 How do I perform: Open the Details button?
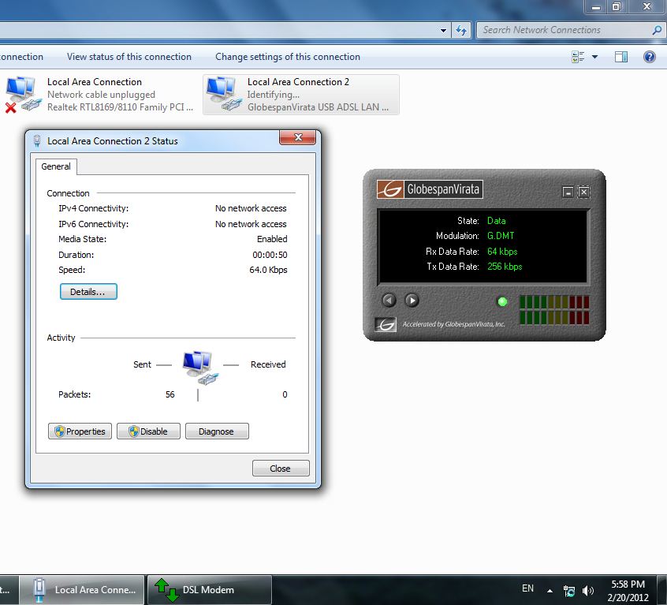click(x=88, y=292)
